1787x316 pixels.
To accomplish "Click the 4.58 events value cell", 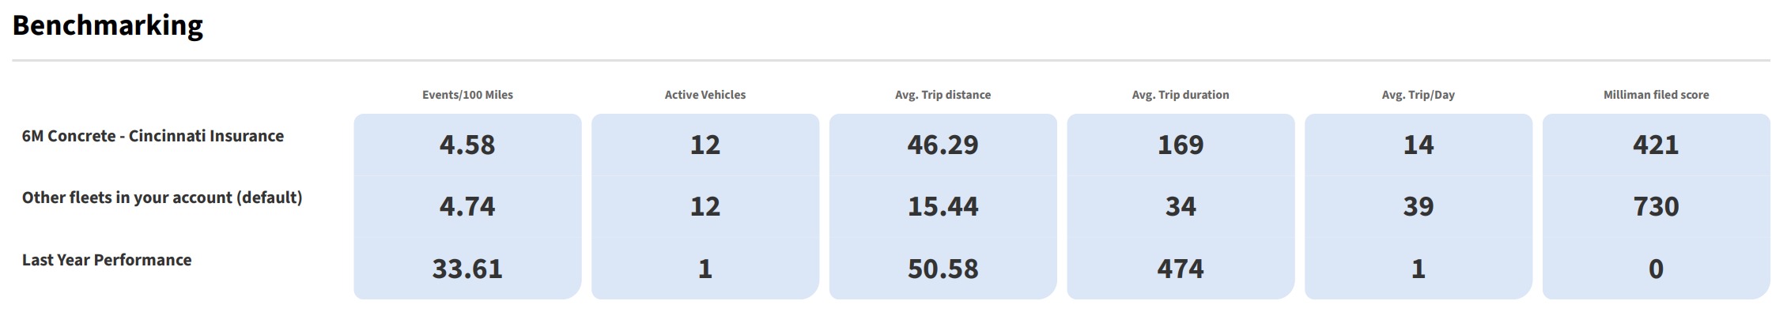I will (x=467, y=145).
